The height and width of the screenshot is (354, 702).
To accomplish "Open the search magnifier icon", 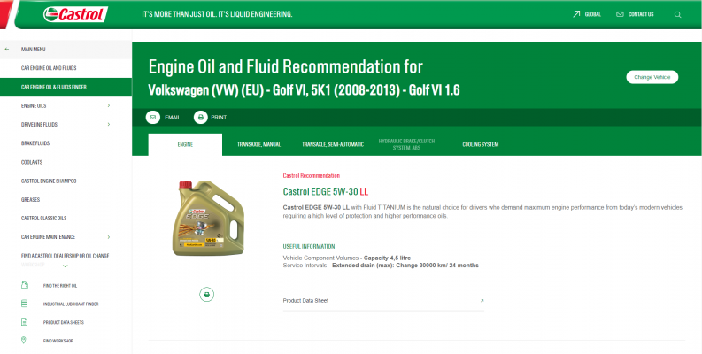I will tap(677, 14).
